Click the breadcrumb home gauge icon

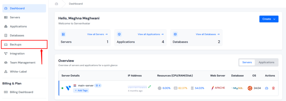pos(56,4)
